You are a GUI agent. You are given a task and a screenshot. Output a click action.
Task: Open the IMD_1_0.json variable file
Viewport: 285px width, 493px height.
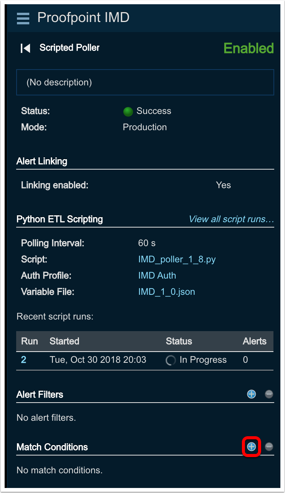point(166,292)
